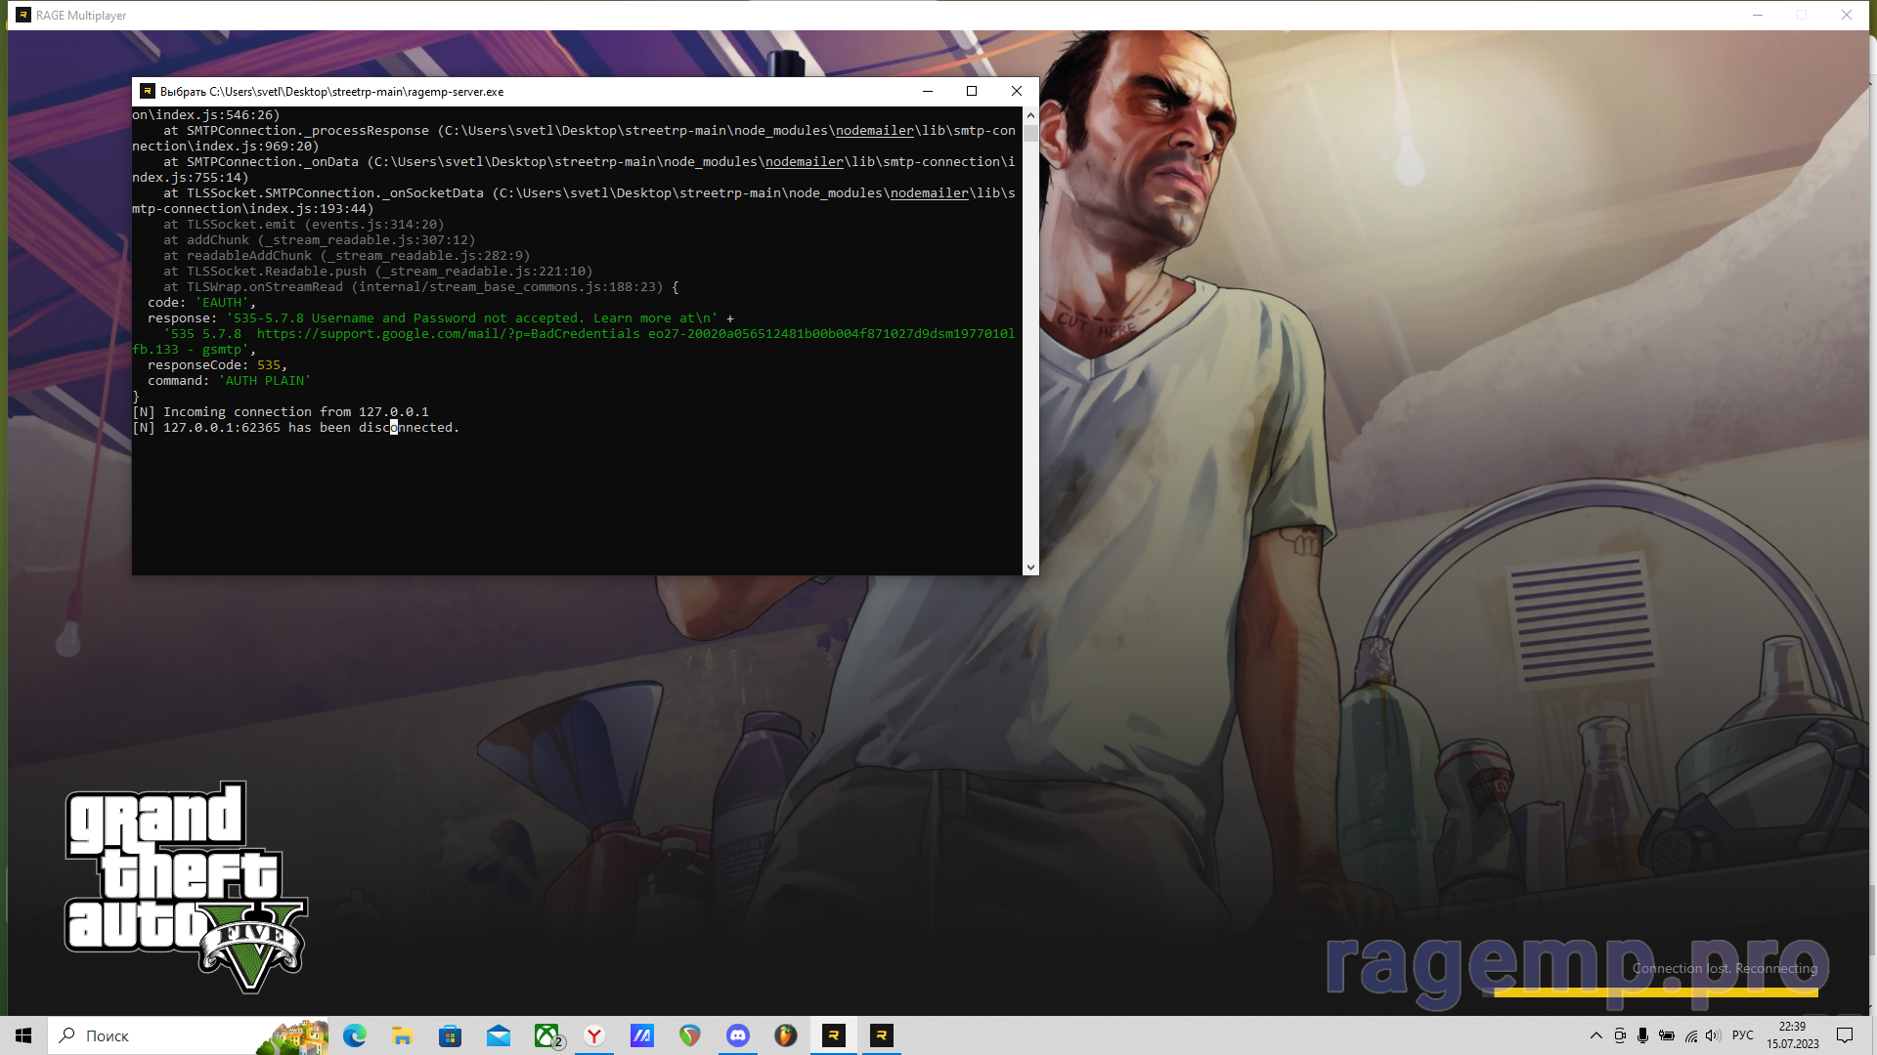Open the Windows Start menu
Image resolution: width=1877 pixels, height=1055 pixels.
(23, 1035)
